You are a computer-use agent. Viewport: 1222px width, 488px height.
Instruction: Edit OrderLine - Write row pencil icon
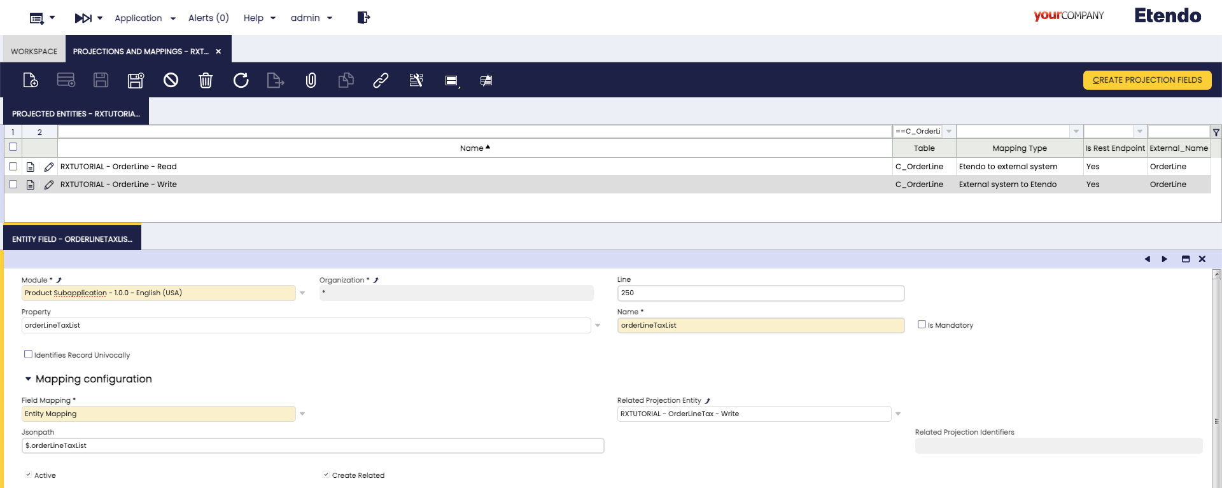[x=49, y=185]
